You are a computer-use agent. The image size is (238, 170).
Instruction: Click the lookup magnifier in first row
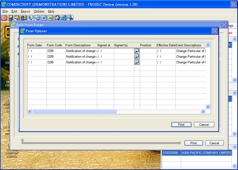point(137,51)
